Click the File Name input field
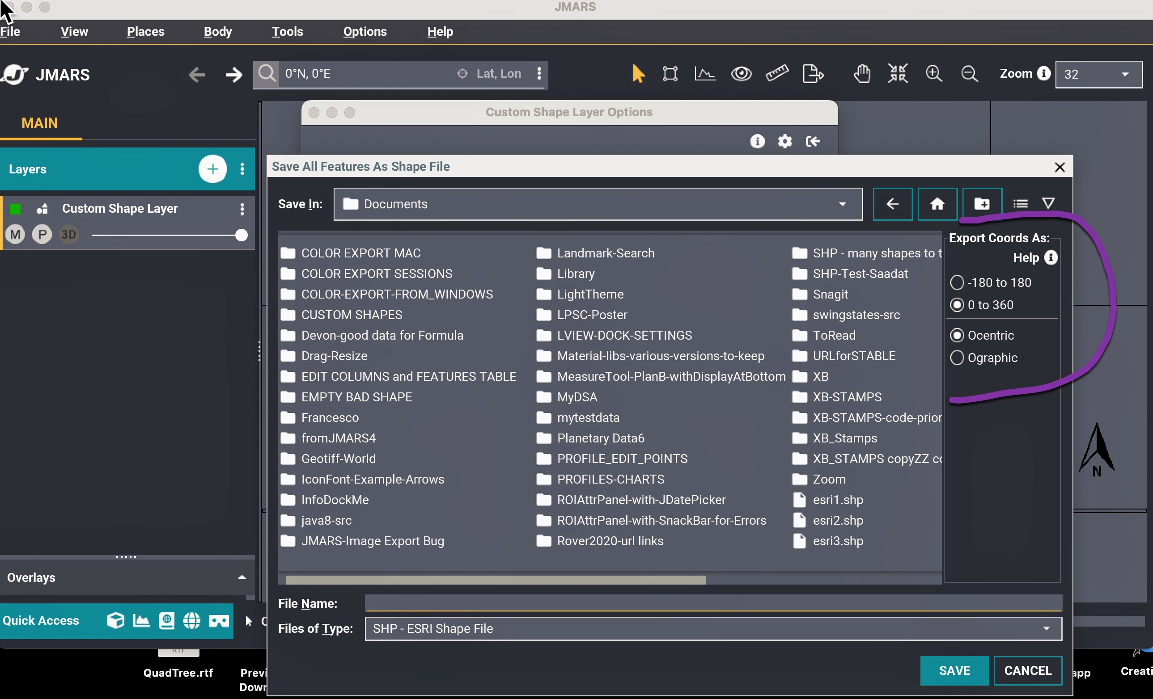Viewport: 1153px width, 699px height. pyautogui.click(x=712, y=603)
